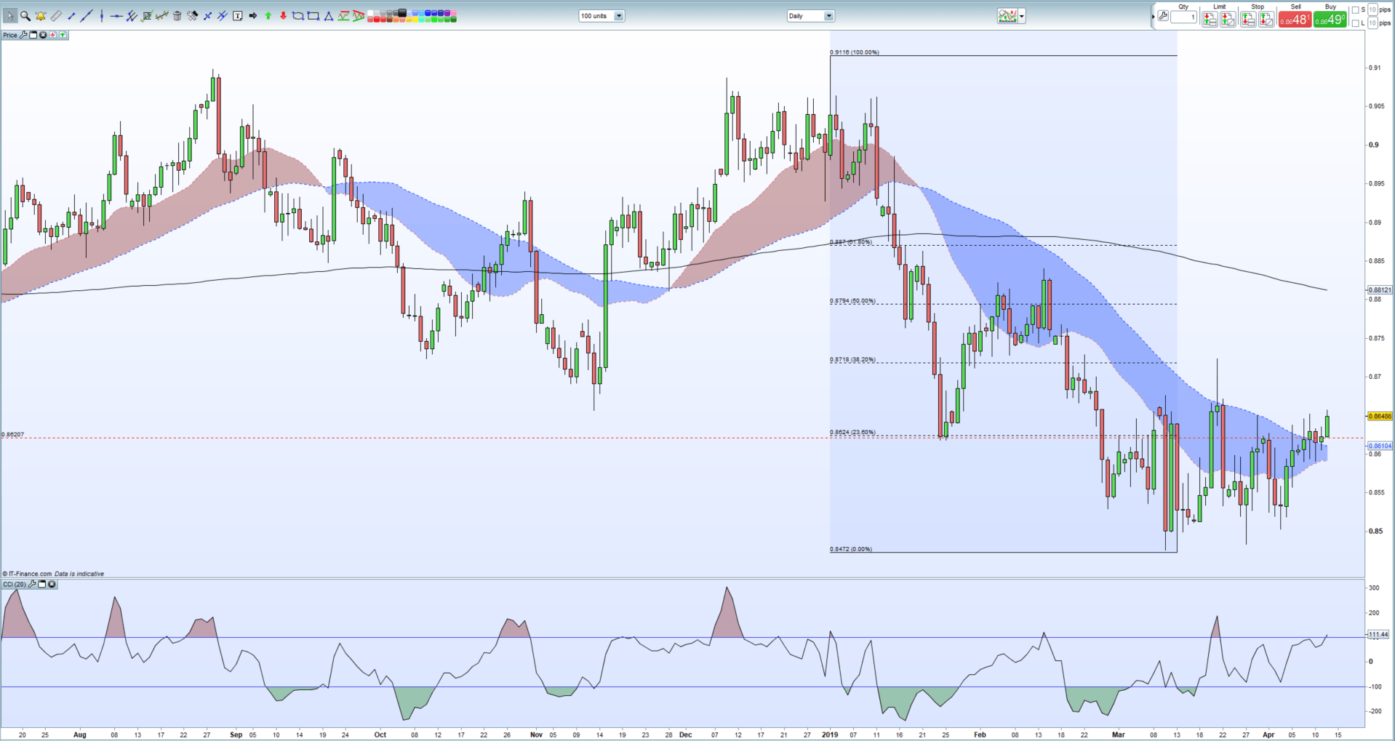
Task: Click the green Buy price button
Action: 1330,20
